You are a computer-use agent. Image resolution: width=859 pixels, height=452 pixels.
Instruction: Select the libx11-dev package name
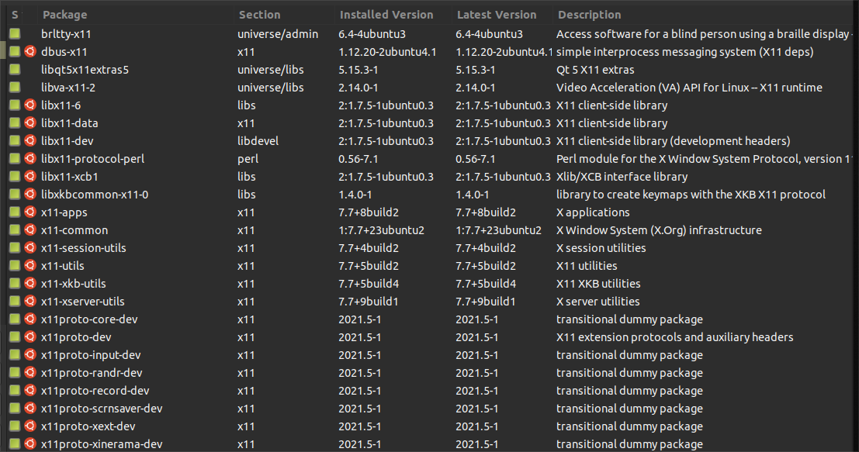[x=67, y=140]
